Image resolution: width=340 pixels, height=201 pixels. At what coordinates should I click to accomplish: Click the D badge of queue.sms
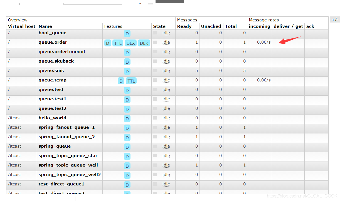(127, 71)
